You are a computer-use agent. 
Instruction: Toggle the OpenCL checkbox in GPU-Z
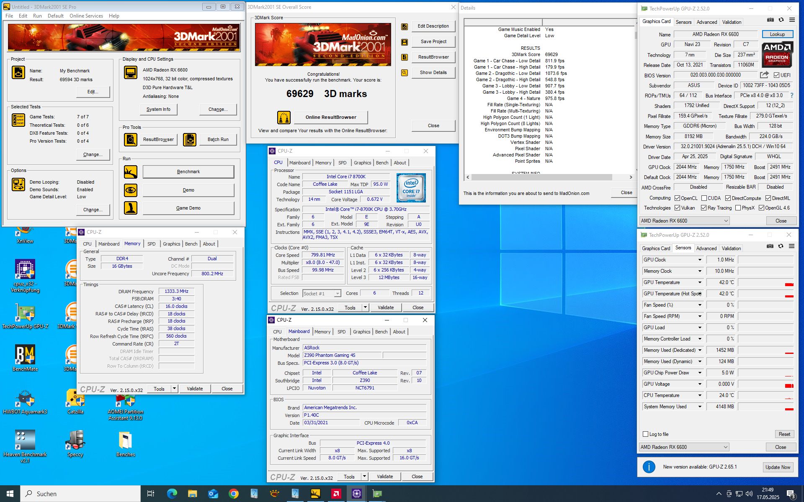tap(677, 198)
